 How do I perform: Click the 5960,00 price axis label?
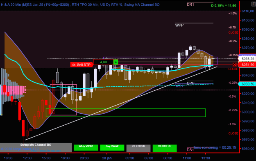click(x=248, y=149)
